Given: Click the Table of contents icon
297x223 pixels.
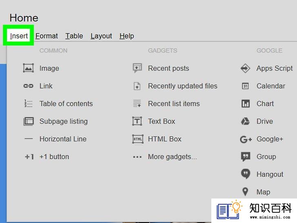Looking at the screenshot, I should 29,104.
